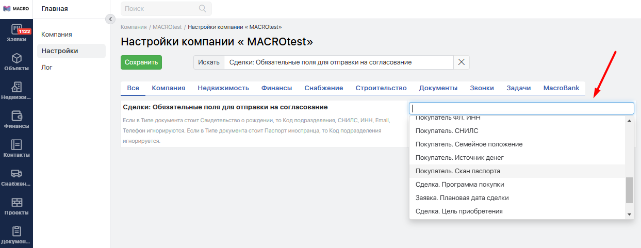Viewport: 641px width, 248px height.
Task: Open the Контакты sidebar icon
Action: [x=17, y=145]
